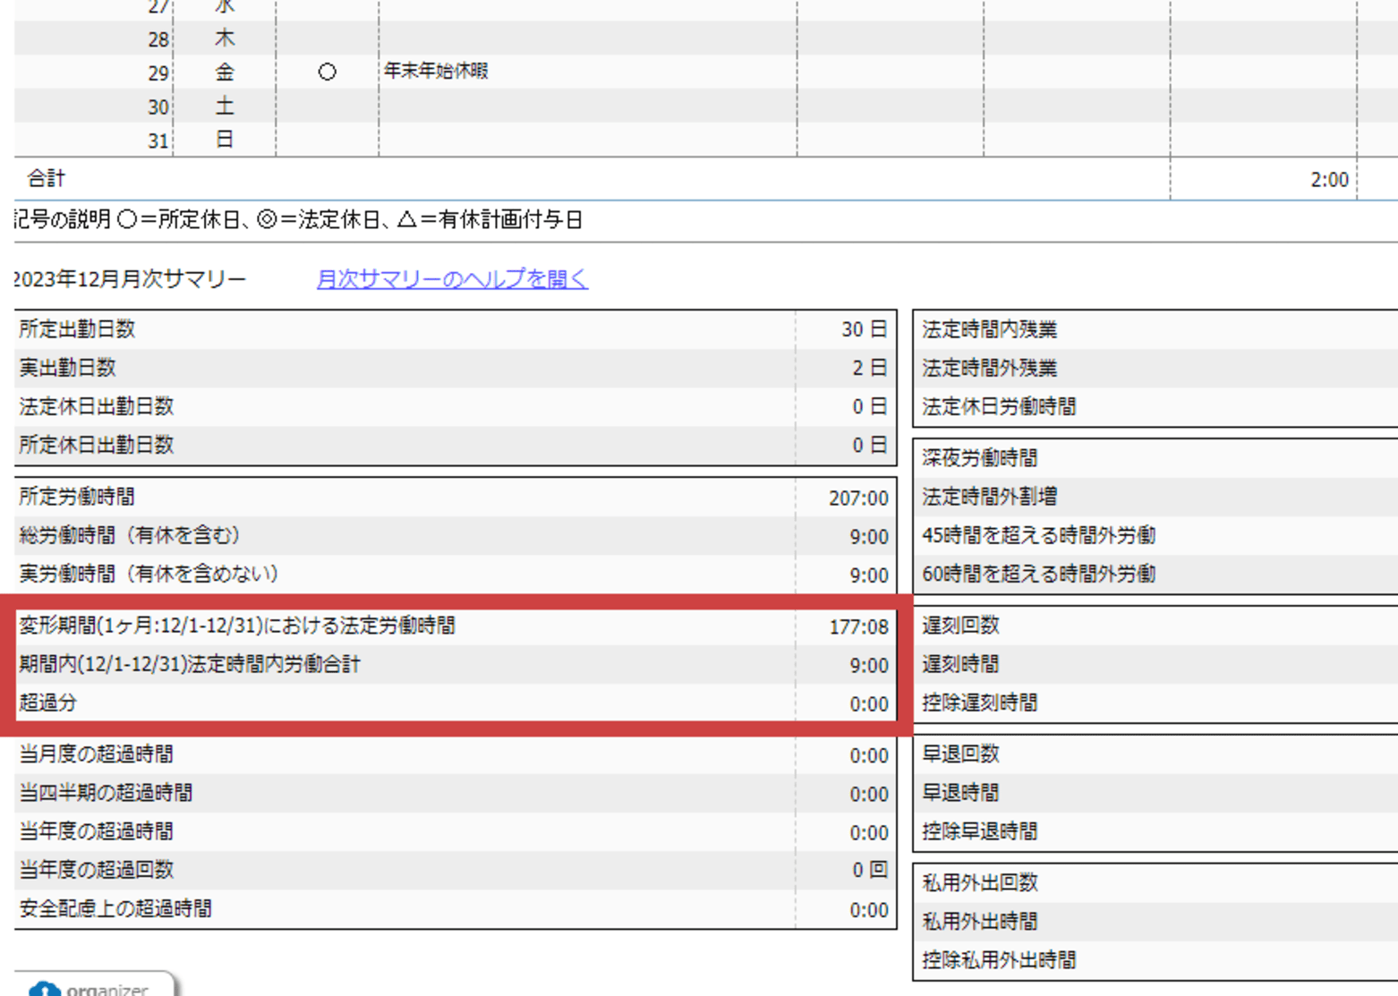Select the 当年度の超過回数 row showing 0回
This screenshot has height=996, width=1398.
click(x=448, y=869)
